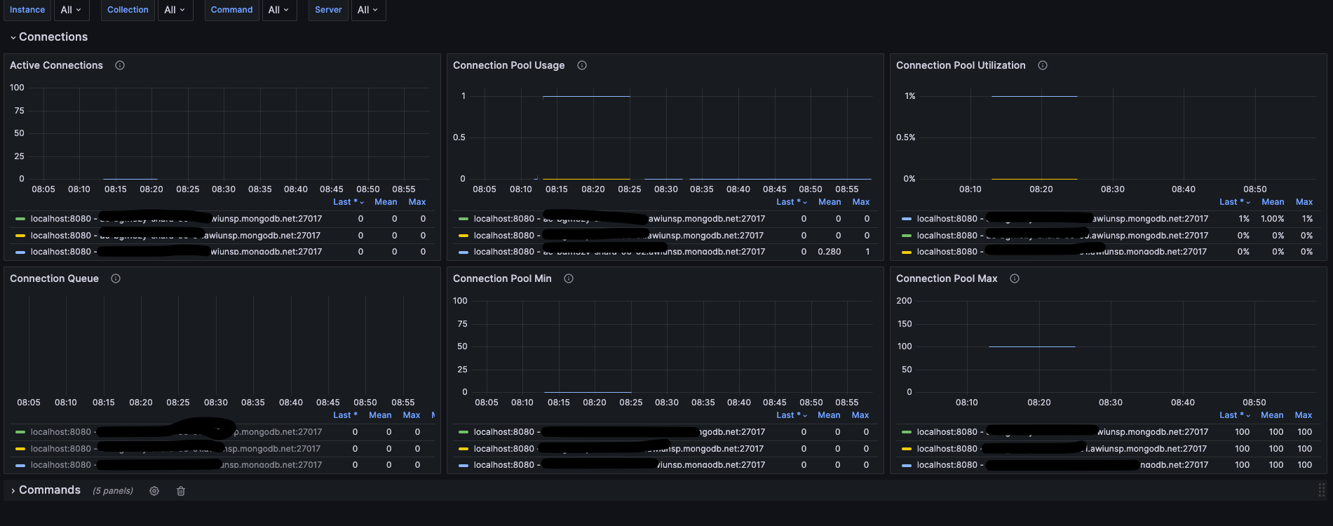The image size is (1333, 526).
Task: Toggle third series in Connection Pool Min legend
Action: pyautogui.click(x=619, y=465)
